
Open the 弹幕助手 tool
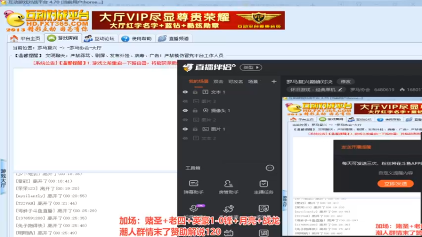pyautogui.click(x=194, y=187)
